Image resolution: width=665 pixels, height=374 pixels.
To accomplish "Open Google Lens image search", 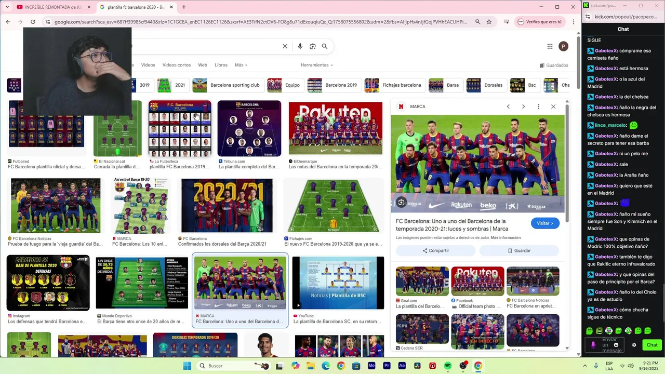I will (312, 46).
